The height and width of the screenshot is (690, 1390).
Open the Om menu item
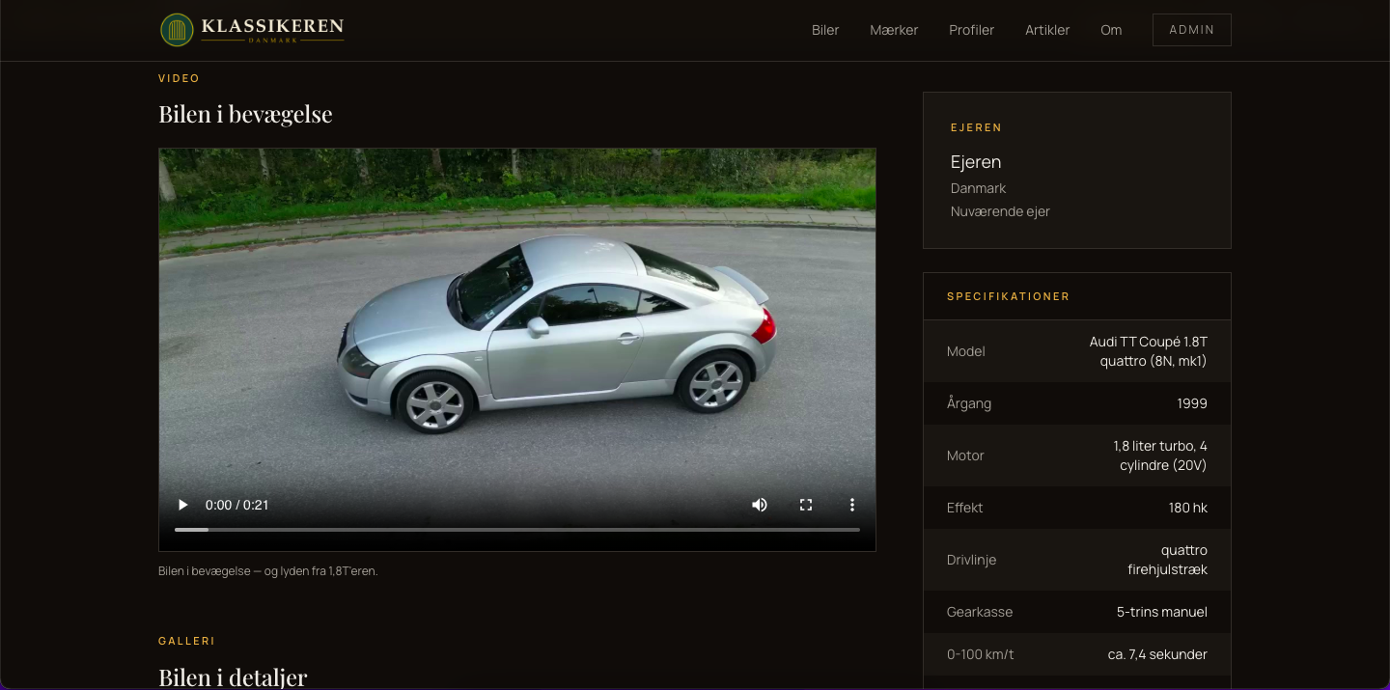1111,30
